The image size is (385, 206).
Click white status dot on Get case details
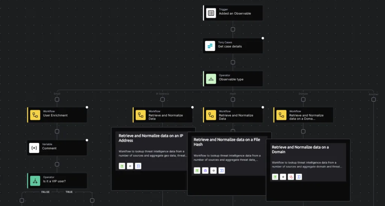pos(263,38)
